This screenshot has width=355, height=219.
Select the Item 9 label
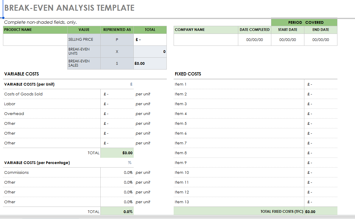click(181, 163)
